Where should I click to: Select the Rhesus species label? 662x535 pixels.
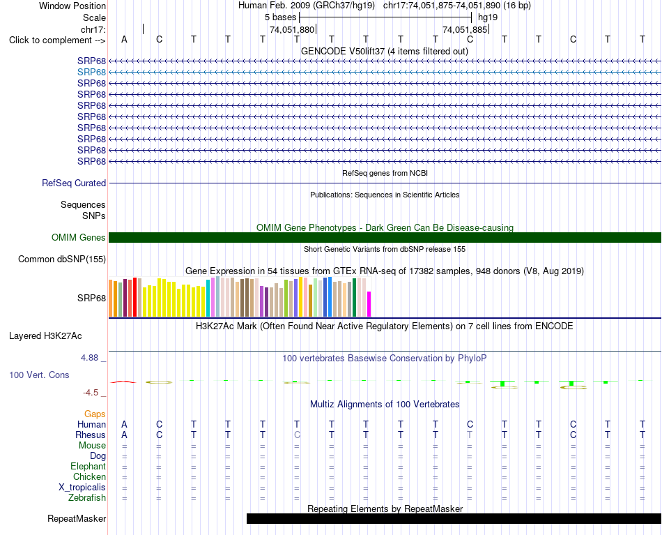pyautogui.click(x=91, y=435)
